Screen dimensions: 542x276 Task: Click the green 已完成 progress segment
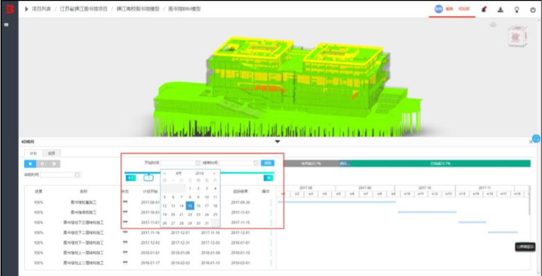[x=440, y=164]
